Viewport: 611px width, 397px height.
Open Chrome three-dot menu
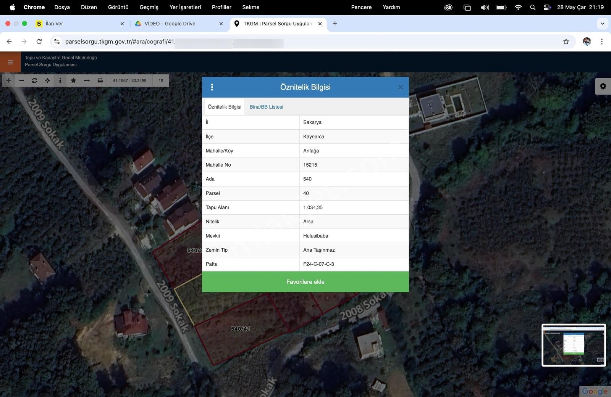pyautogui.click(x=602, y=42)
